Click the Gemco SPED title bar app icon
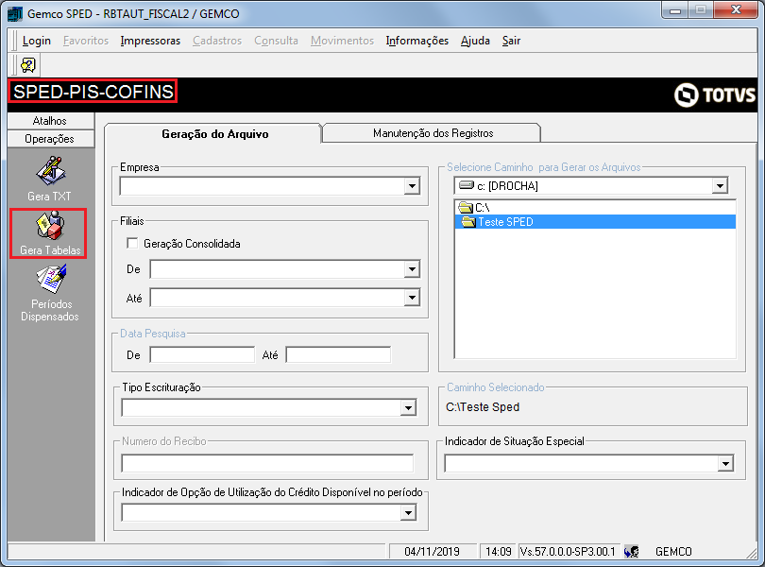Screen dimensions: 765x567 pos(14,13)
